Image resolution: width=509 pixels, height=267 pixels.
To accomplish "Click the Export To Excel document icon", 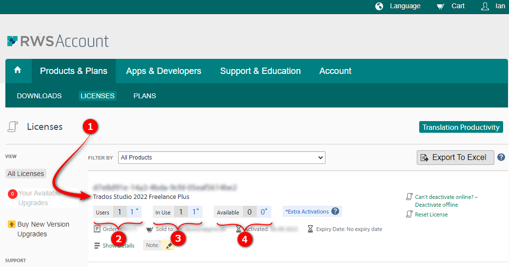I will coord(424,158).
